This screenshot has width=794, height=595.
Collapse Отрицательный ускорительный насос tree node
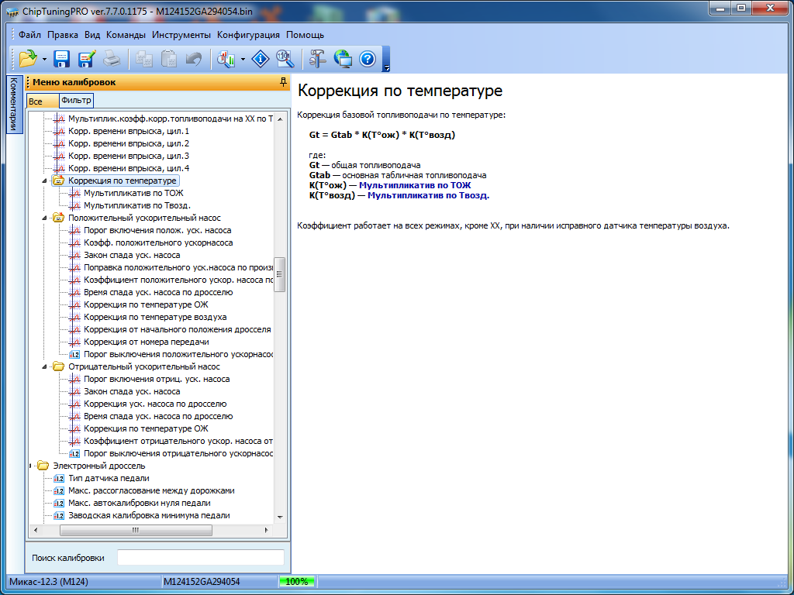tap(45, 366)
